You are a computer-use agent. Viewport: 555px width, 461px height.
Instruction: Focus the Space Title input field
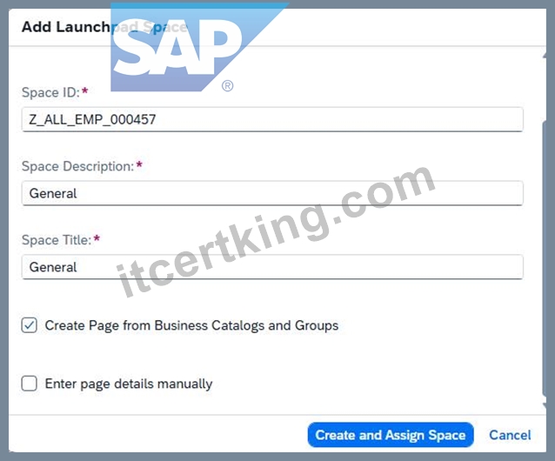(x=272, y=267)
